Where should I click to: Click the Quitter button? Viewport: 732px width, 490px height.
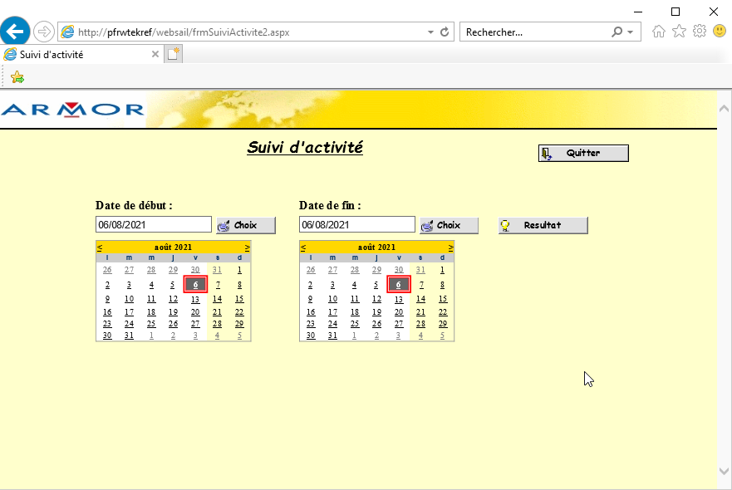[583, 153]
